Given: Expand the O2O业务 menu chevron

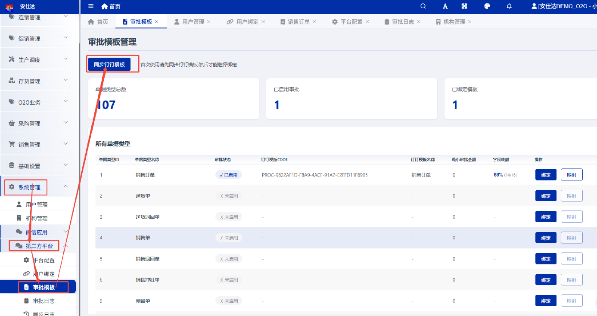Looking at the screenshot, I should [66, 102].
